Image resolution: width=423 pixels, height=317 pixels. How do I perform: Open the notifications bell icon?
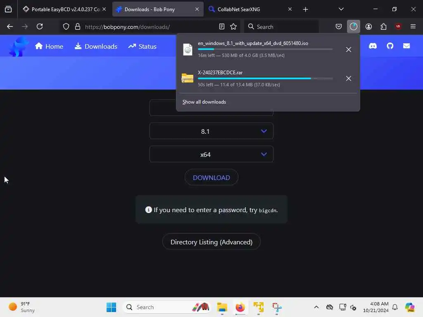(395, 307)
